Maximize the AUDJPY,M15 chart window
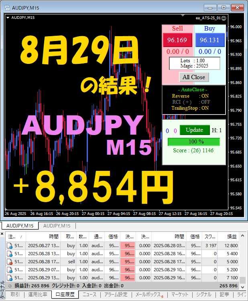248x301 pixels. click(x=224, y=8)
